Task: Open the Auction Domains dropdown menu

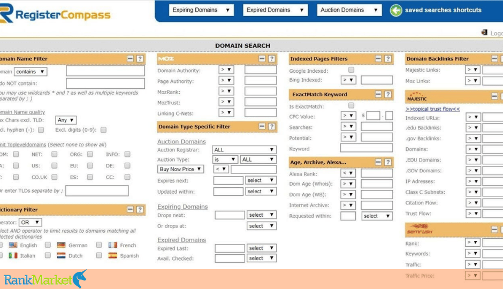Action: [349, 10]
